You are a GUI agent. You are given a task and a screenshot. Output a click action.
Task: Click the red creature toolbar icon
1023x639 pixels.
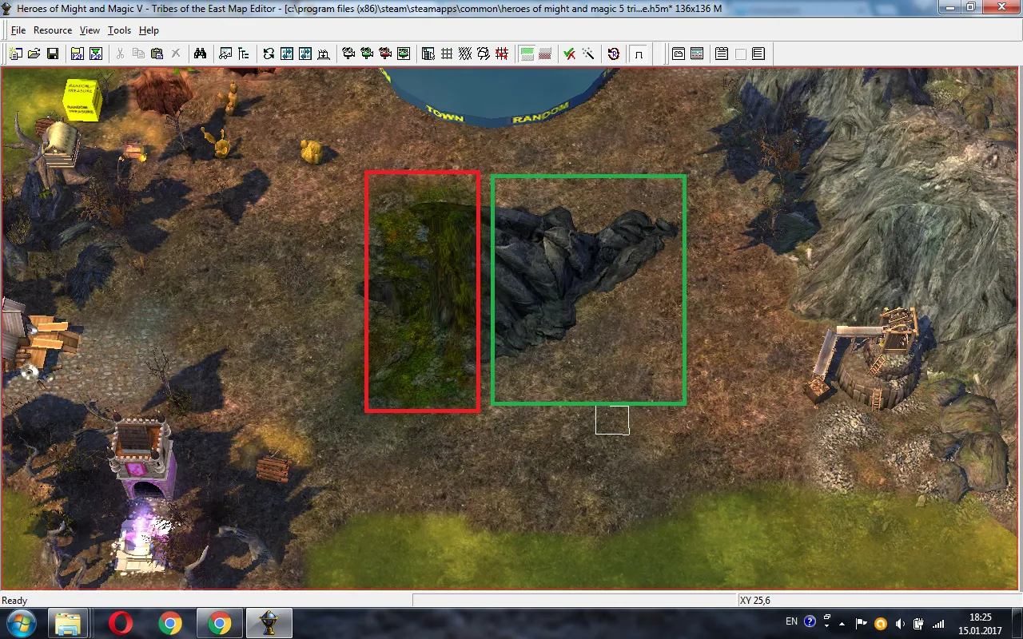coord(385,54)
